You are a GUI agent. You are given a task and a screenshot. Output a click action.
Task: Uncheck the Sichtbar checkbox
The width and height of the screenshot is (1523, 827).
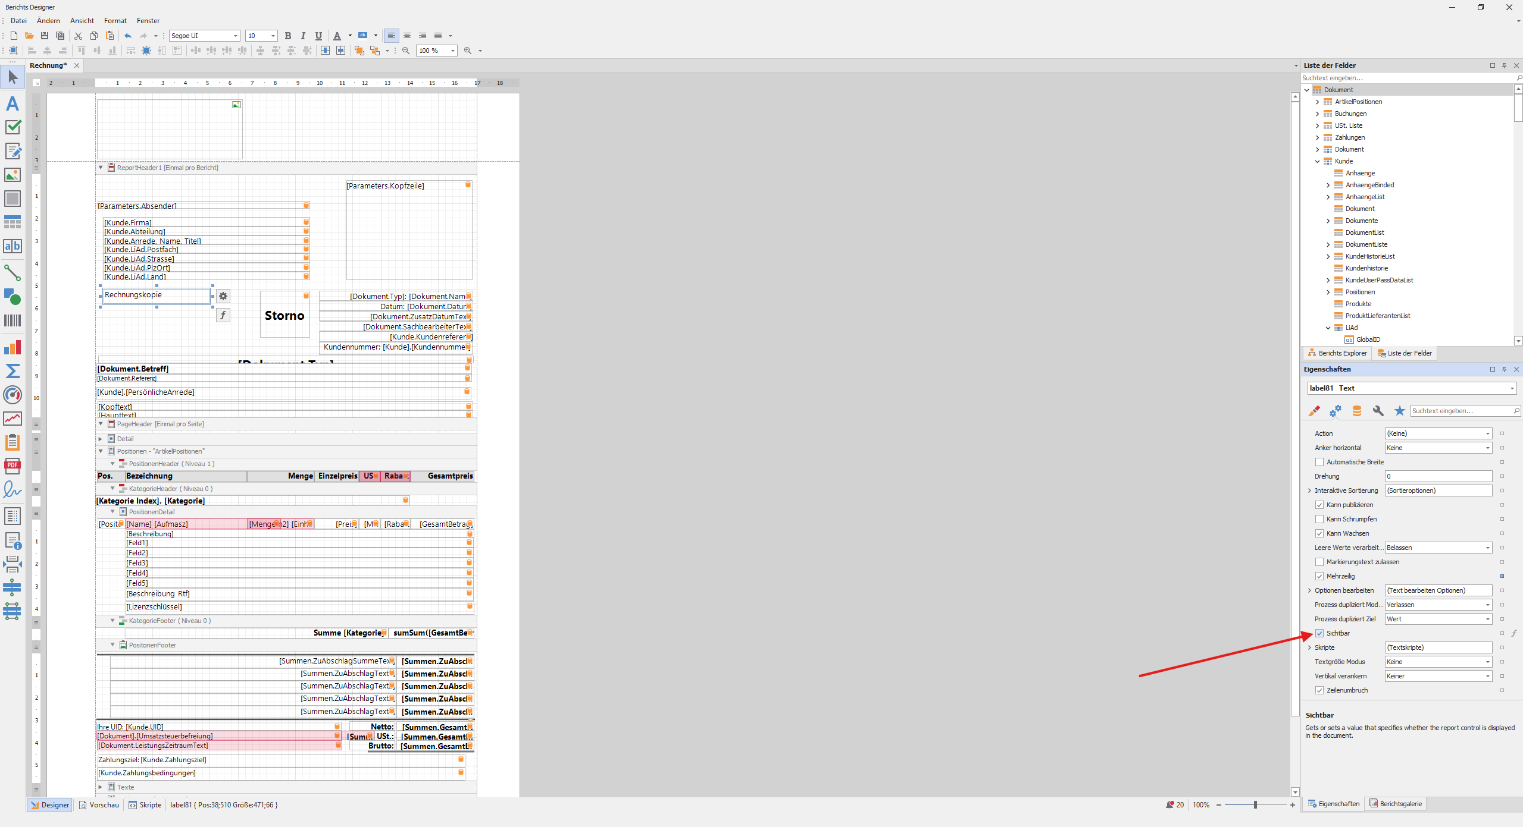click(1319, 633)
